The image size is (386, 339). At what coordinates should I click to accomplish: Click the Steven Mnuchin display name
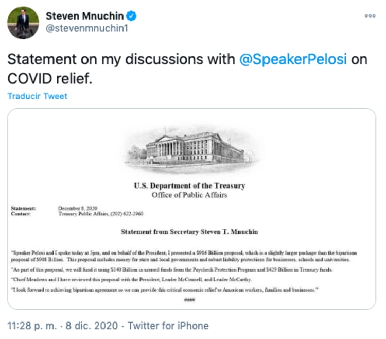(89, 16)
